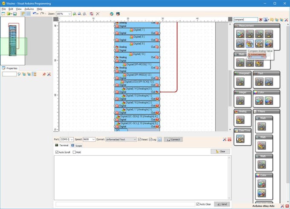
Task: Open the Zoom 100% dropdown
Action: (x=70, y=14)
